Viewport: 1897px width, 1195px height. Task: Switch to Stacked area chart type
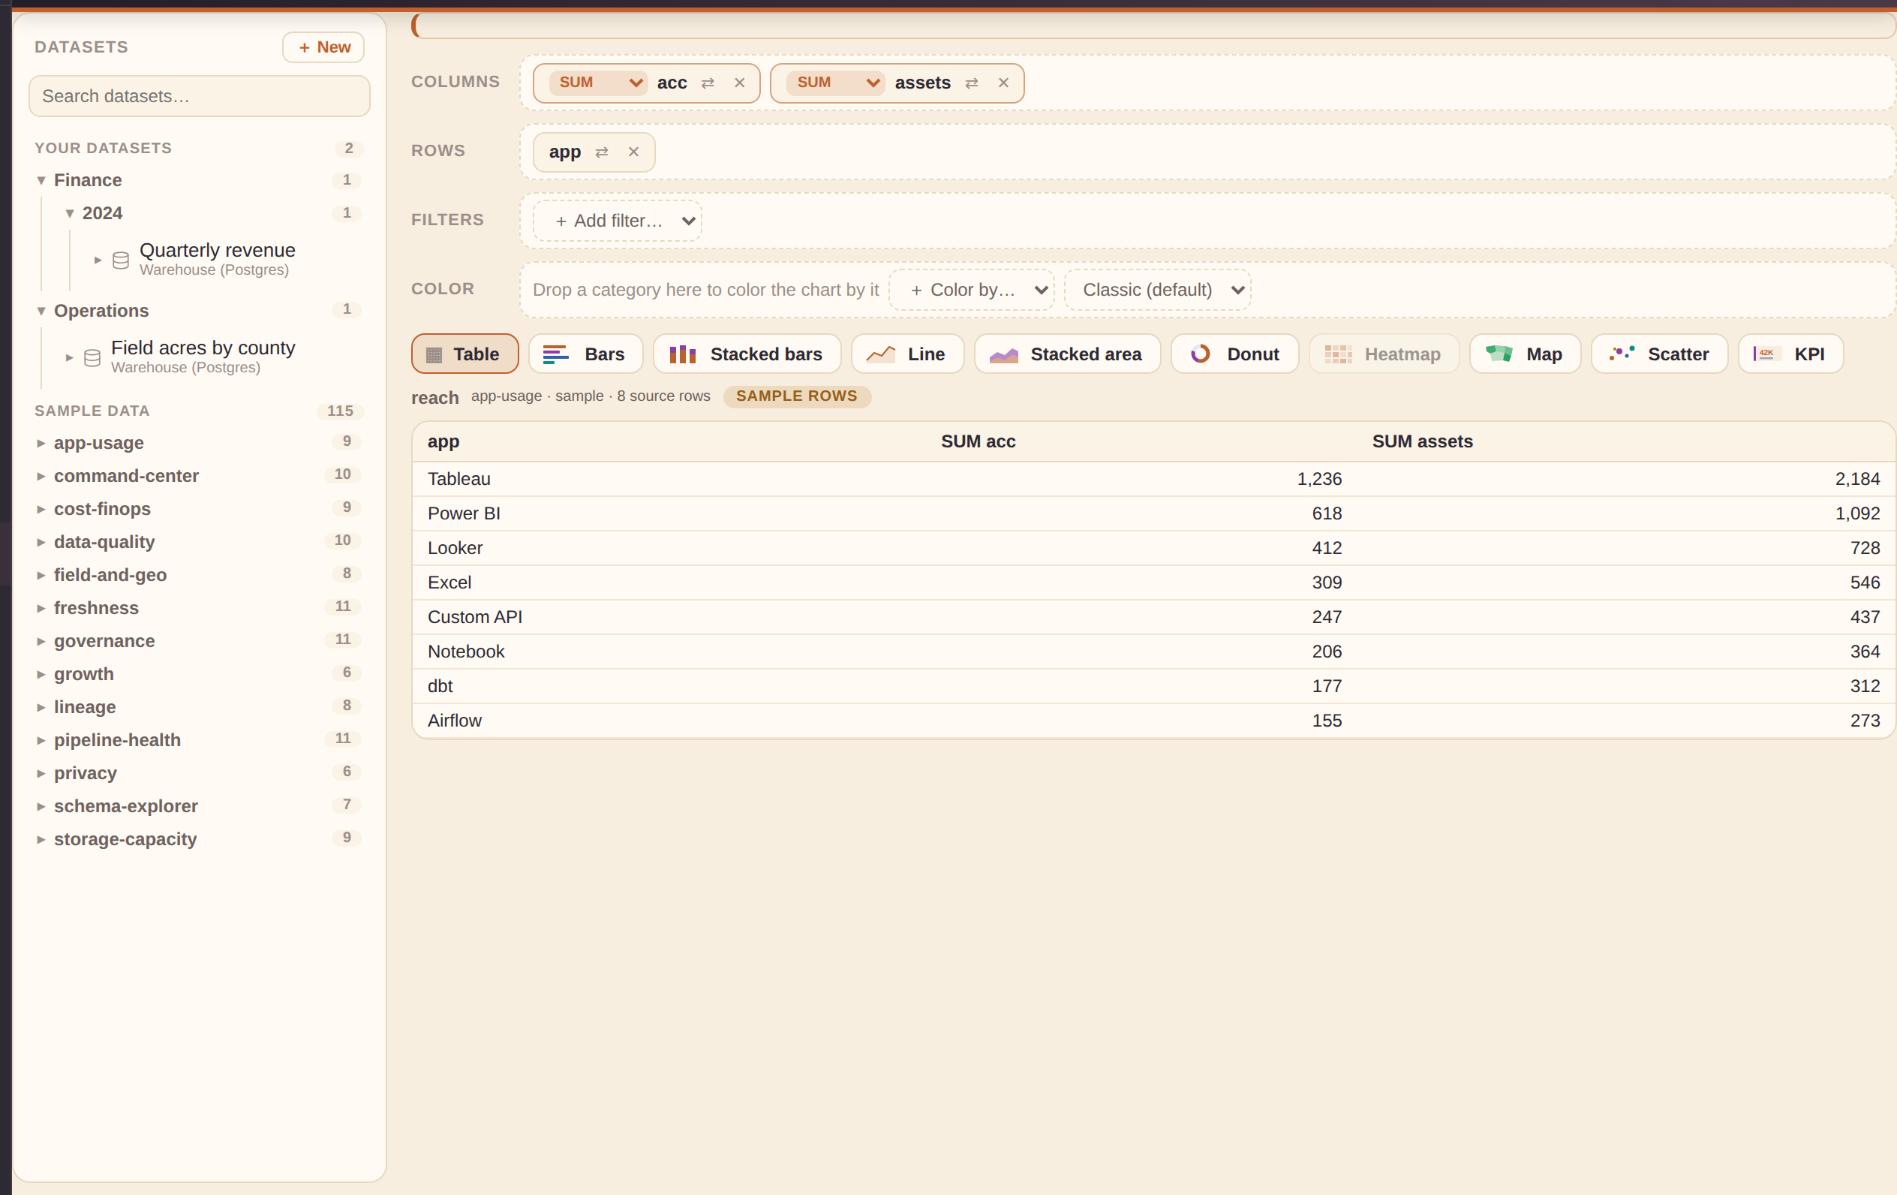(1068, 354)
